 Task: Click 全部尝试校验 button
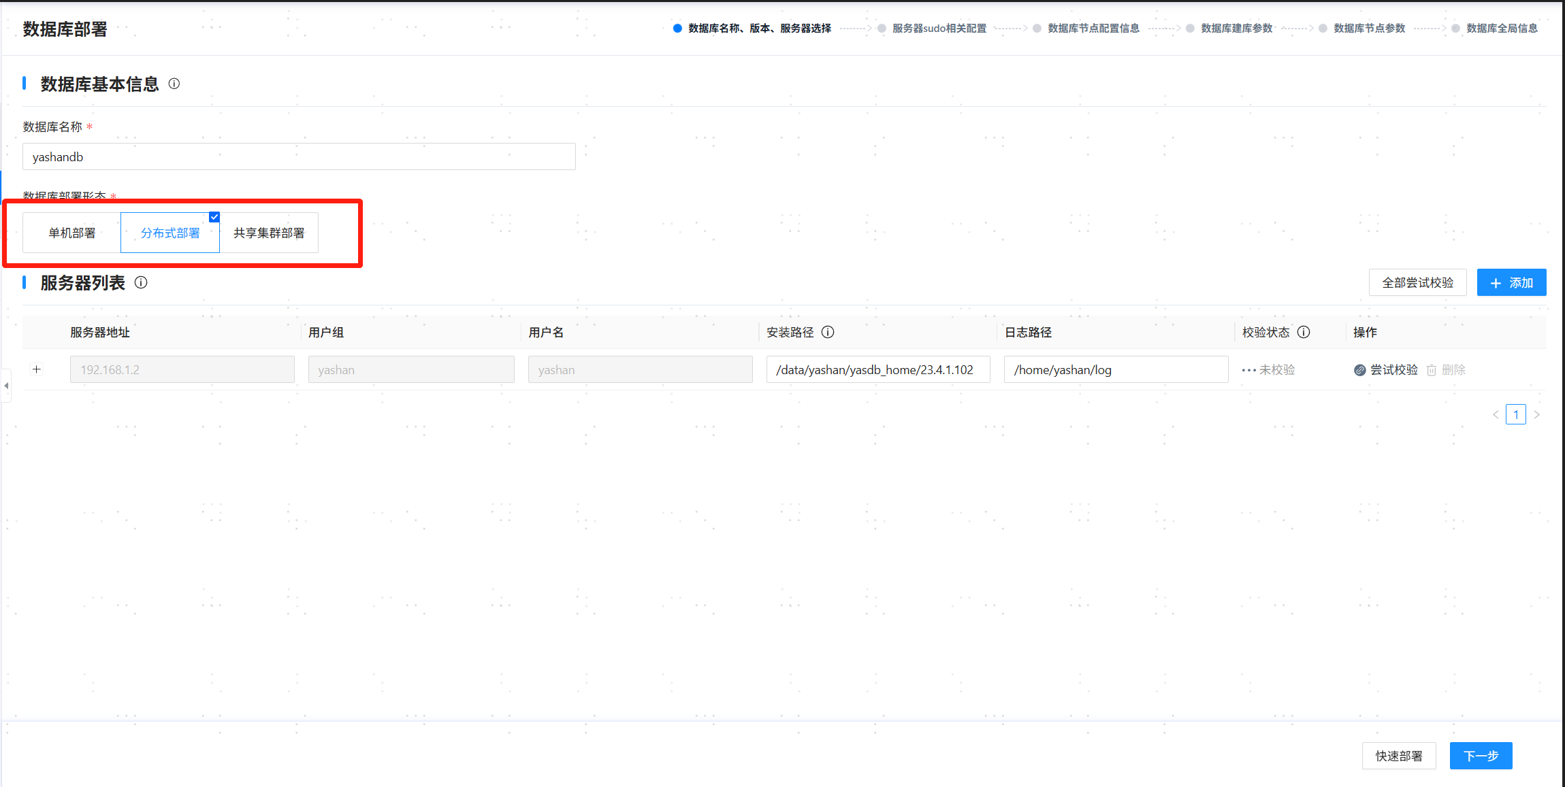click(1417, 282)
